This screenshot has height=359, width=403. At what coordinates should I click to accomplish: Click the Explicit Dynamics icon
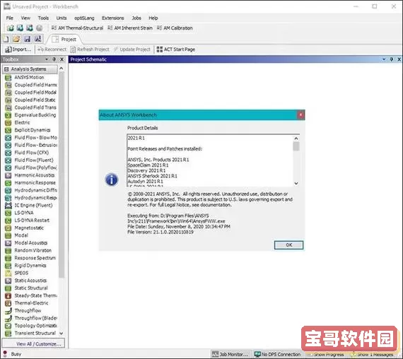[8, 130]
